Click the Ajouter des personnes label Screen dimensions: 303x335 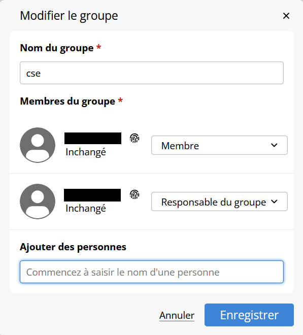[x=73, y=247]
